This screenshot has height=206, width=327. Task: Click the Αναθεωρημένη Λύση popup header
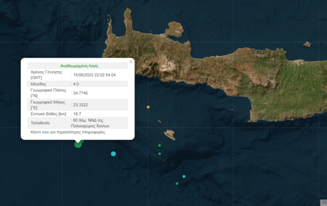pos(79,66)
